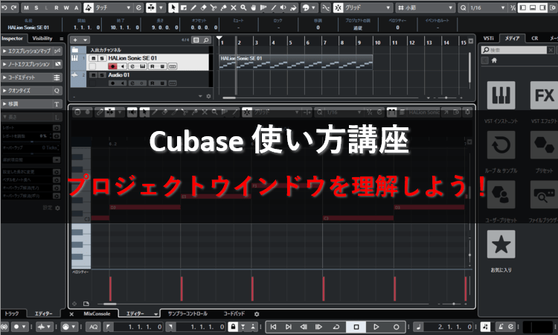Select the Object Selection arrow tool
Image resolution: width=558 pixels, height=335 pixels.
coord(173,7)
